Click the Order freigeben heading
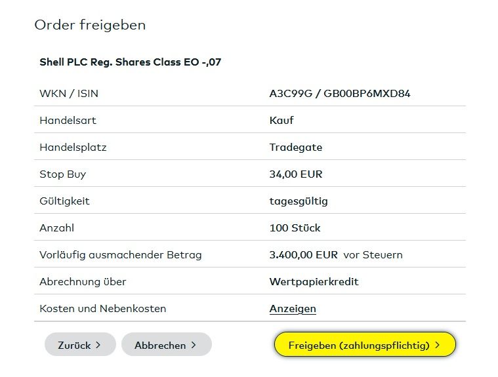Viewport: 498px width, 377px height. 90,26
